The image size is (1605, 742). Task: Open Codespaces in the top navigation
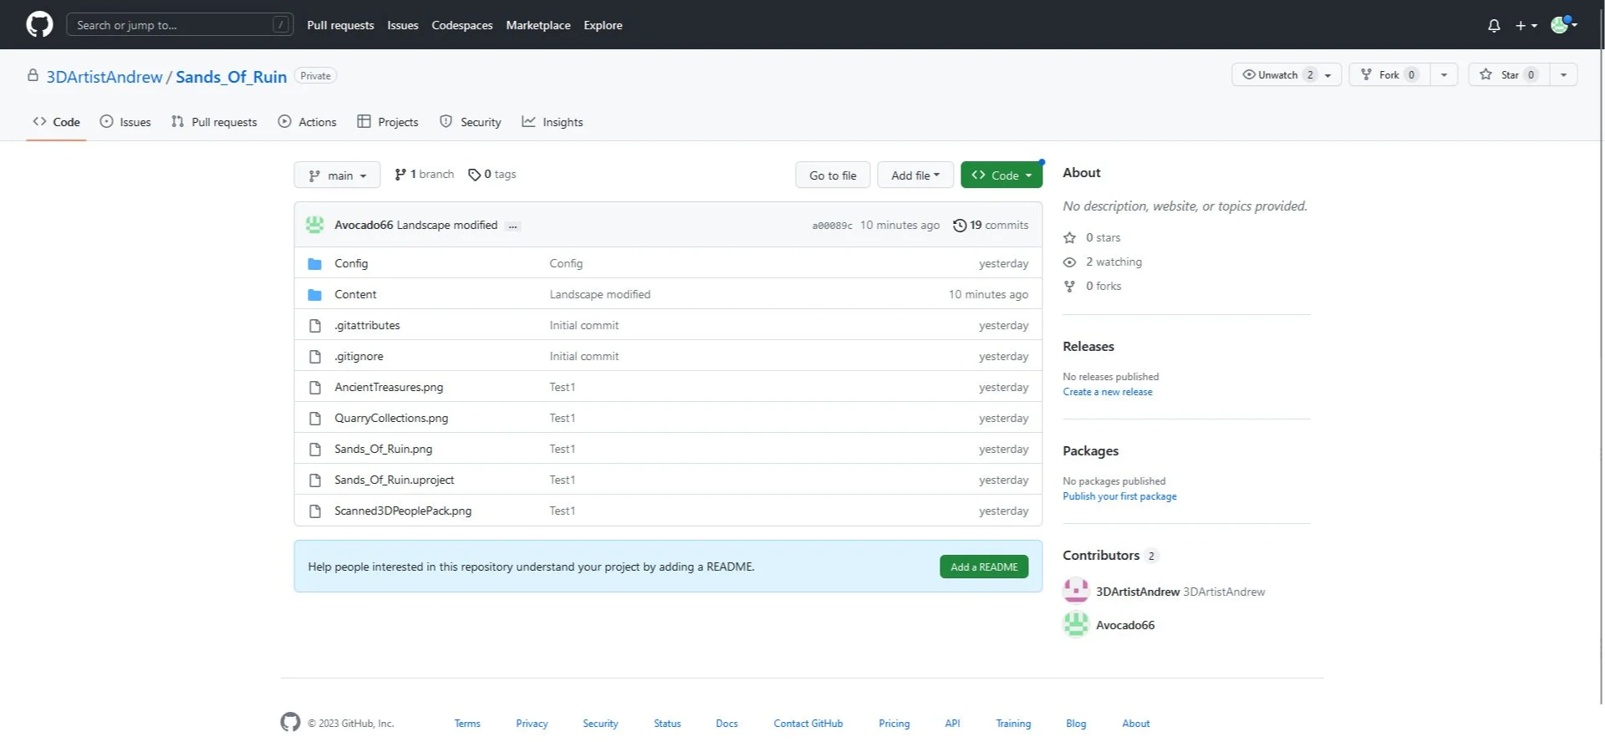462,25
